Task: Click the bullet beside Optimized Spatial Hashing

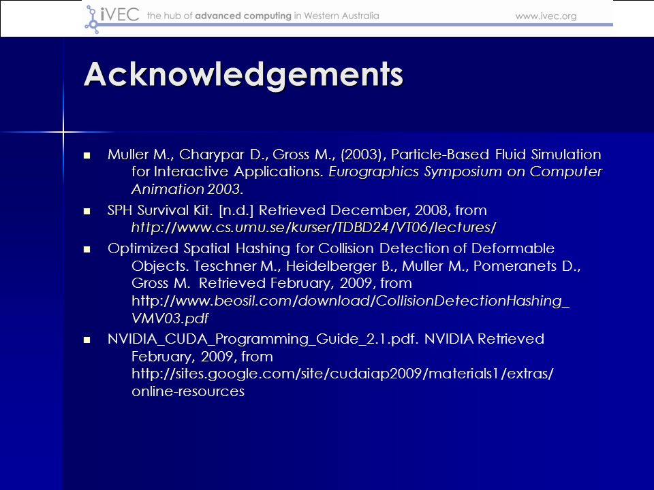Action: [87, 250]
